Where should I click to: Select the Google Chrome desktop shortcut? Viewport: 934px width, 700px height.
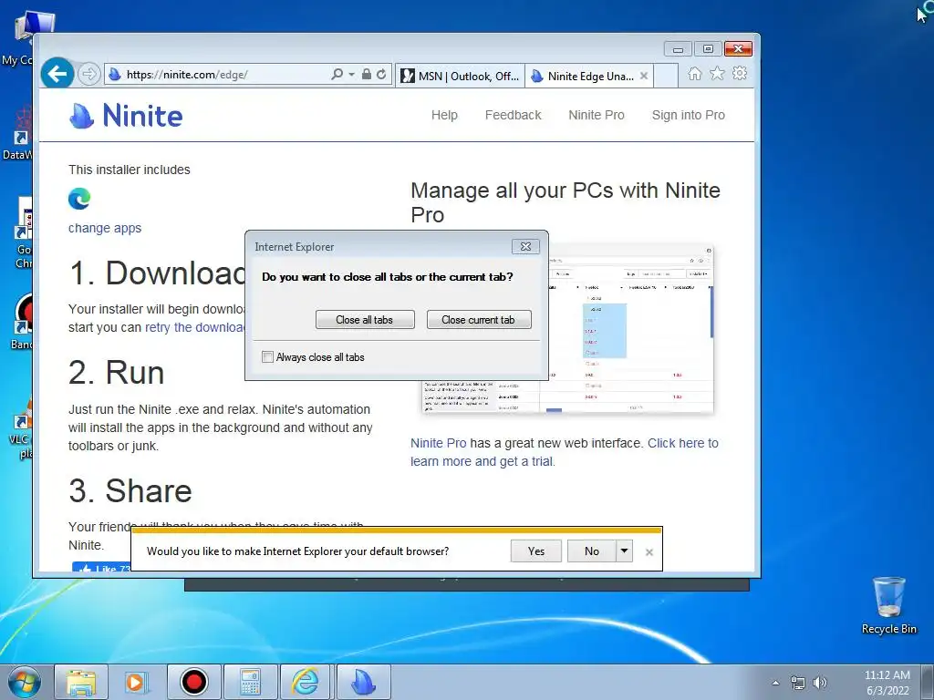pos(23,233)
